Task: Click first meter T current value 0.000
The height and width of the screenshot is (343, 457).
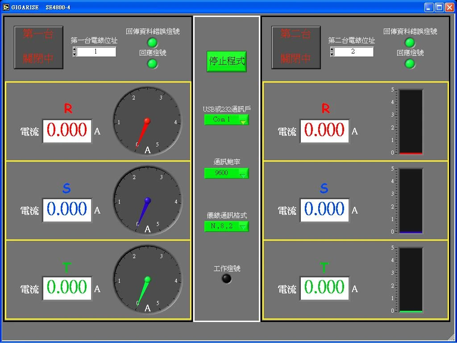Action: (x=67, y=289)
